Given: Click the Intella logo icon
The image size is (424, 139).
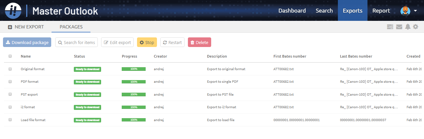Looking at the screenshot, I should [x=13, y=11].
